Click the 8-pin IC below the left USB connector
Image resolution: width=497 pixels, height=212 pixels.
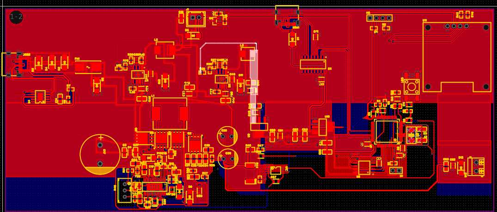(40, 96)
